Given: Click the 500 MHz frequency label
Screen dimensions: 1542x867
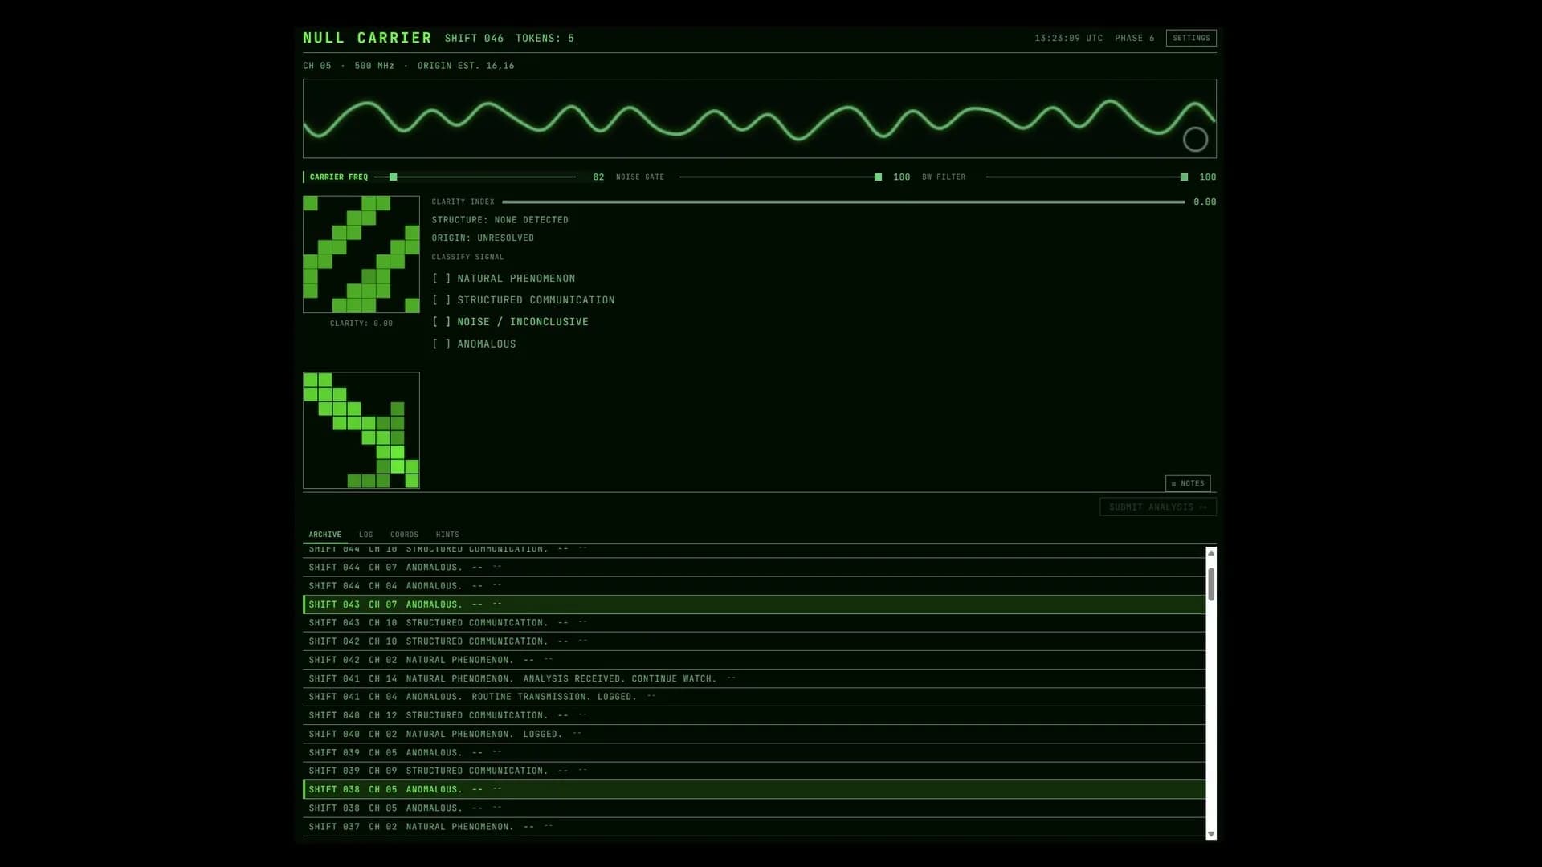Looking at the screenshot, I should (374, 66).
